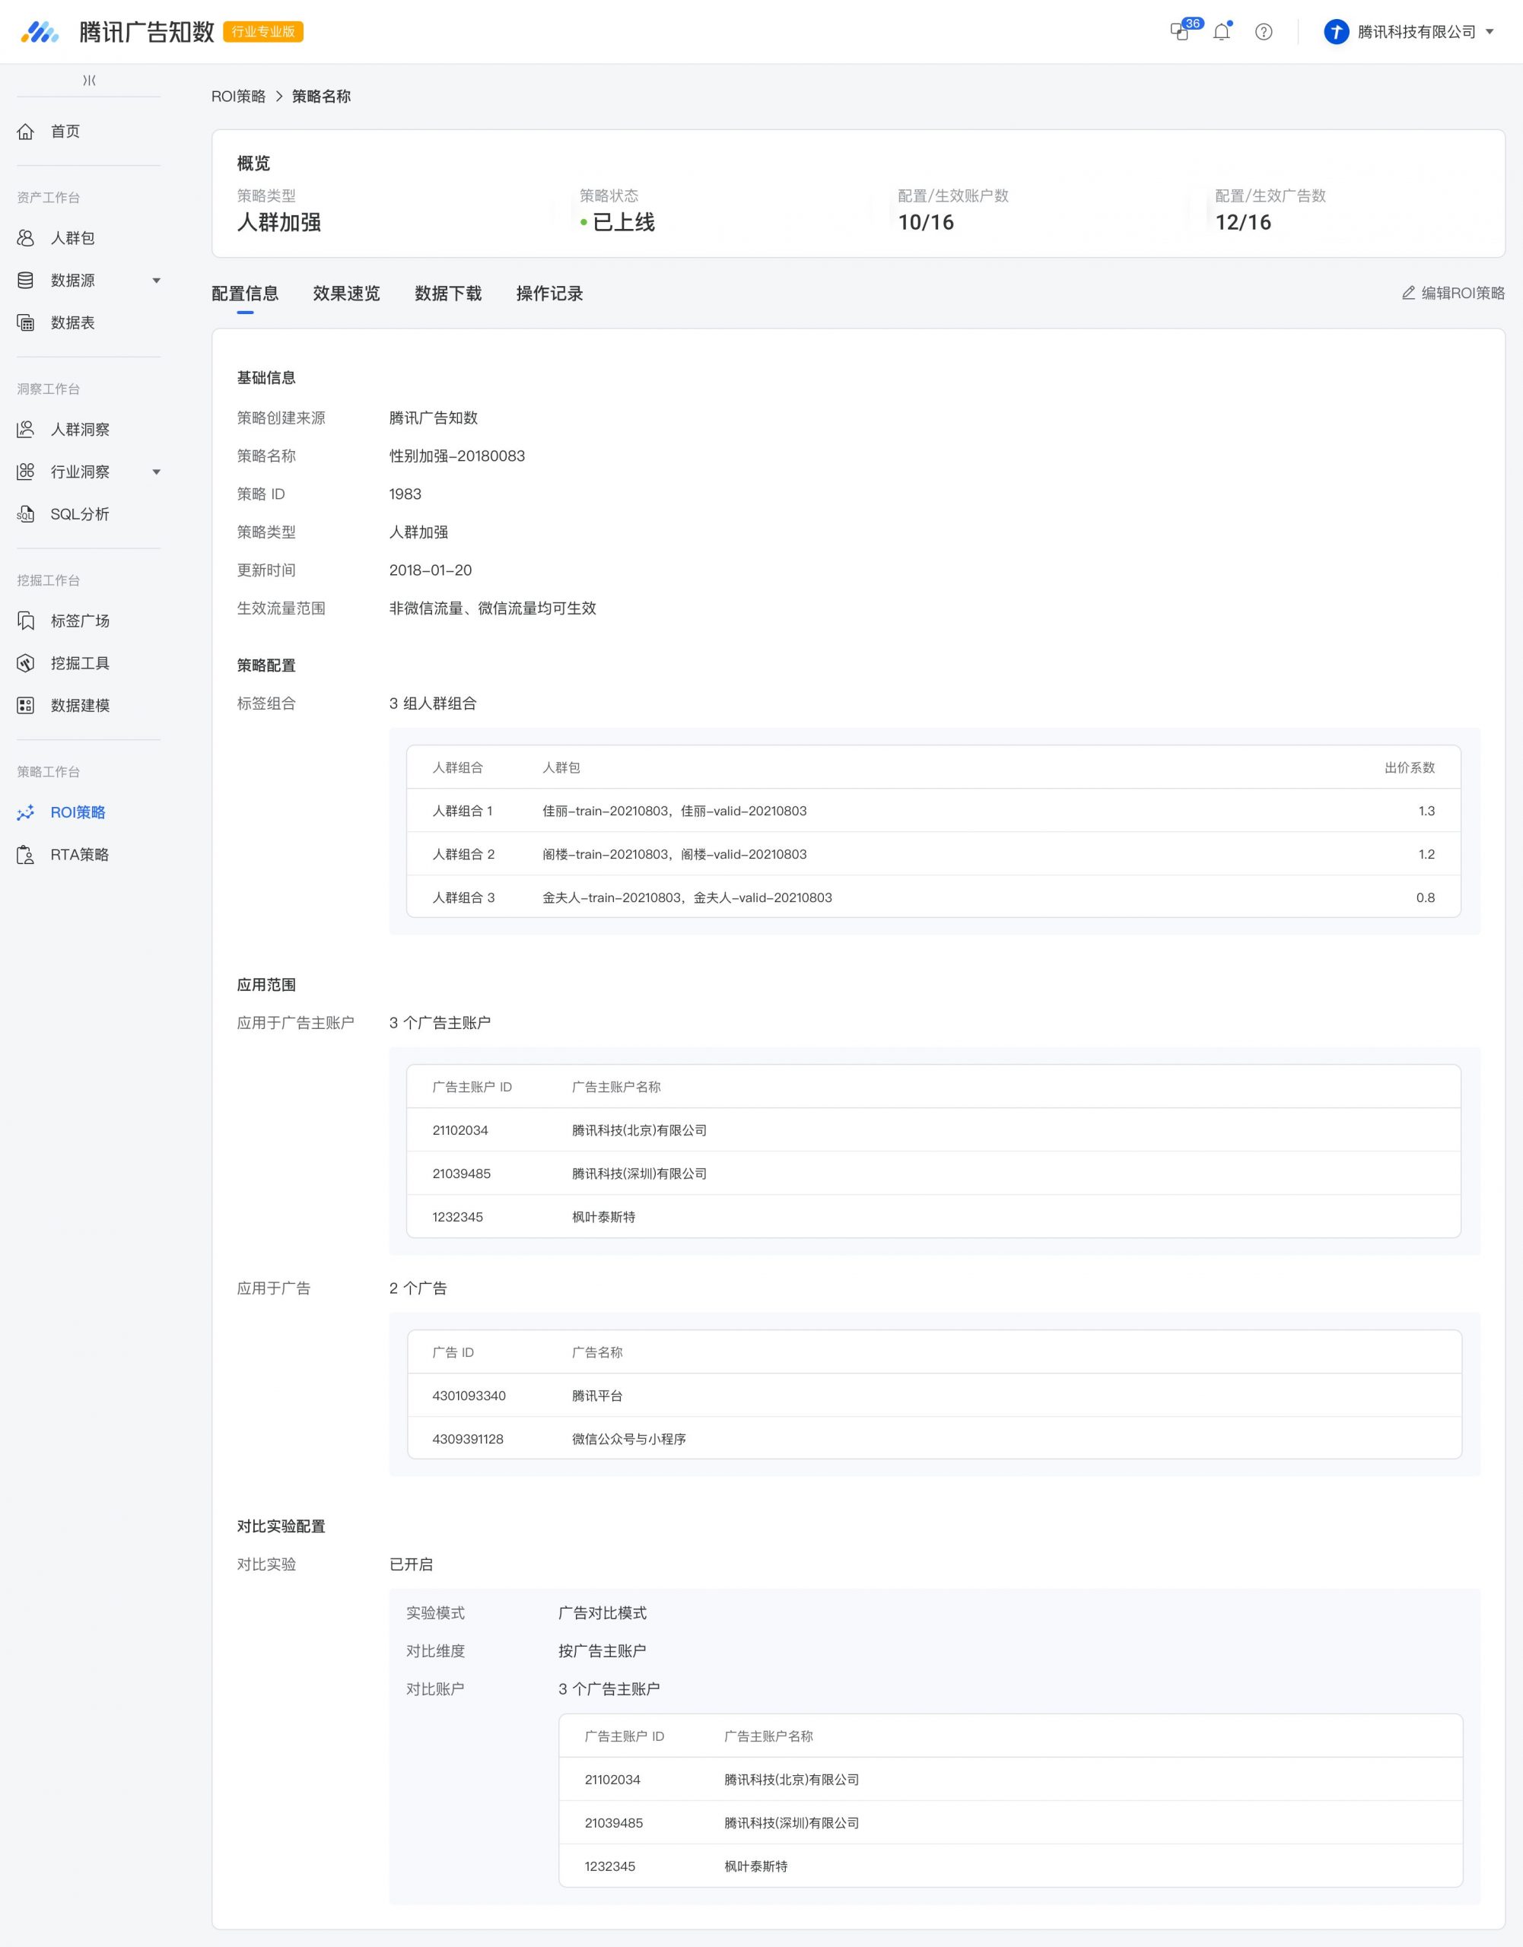Open 数据表 in the sidebar
1523x1947 pixels.
[x=72, y=322]
